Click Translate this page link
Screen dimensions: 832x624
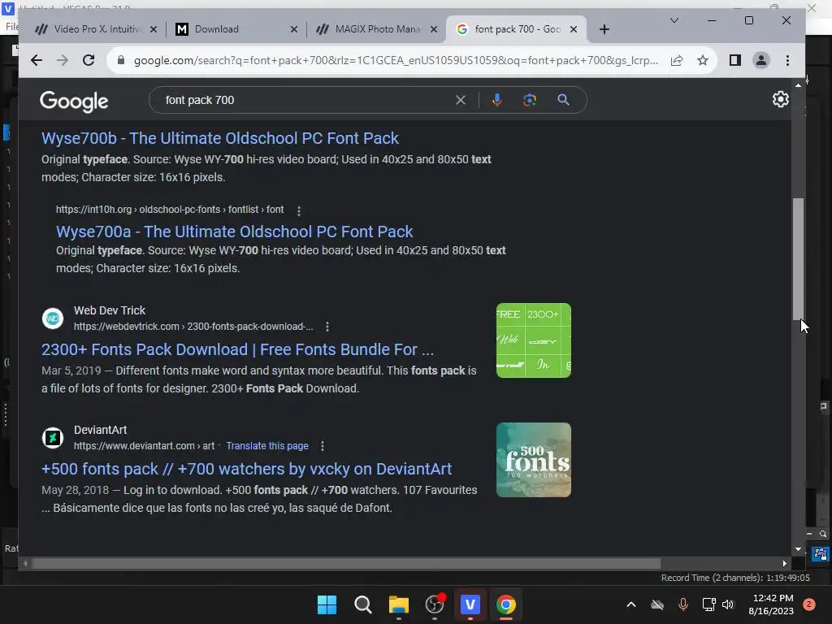[x=266, y=446]
